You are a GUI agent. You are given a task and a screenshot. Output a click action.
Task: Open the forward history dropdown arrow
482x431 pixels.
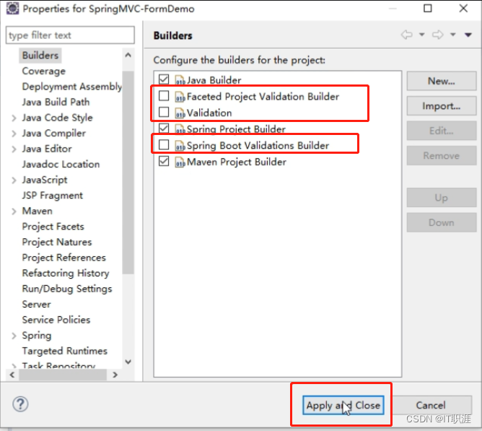[453, 35]
